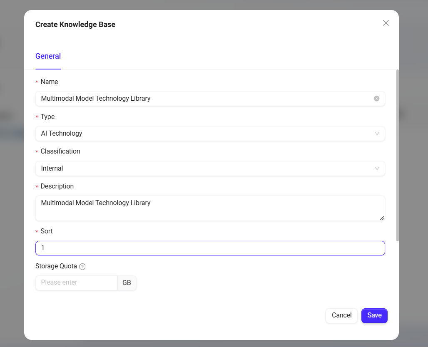Switch to the General tab

(x=48, y=56)
